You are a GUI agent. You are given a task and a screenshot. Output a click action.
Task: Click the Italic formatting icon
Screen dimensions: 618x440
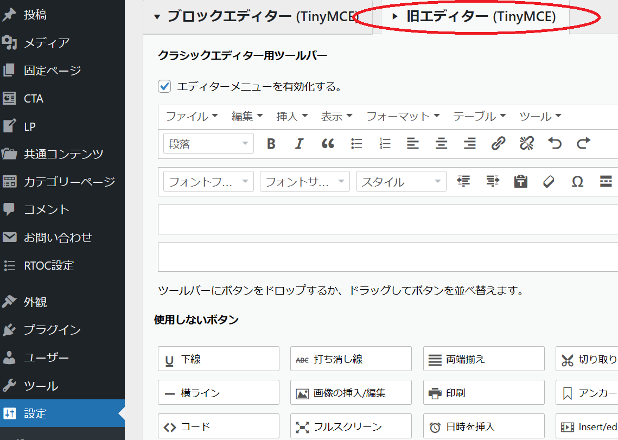[x=299, y=144]
